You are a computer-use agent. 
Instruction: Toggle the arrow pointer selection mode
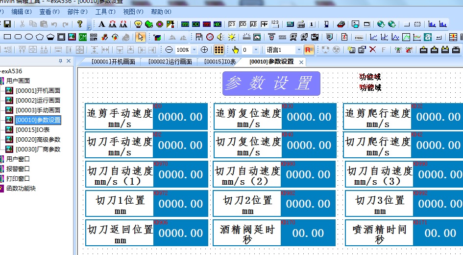[x=141, y=37]
